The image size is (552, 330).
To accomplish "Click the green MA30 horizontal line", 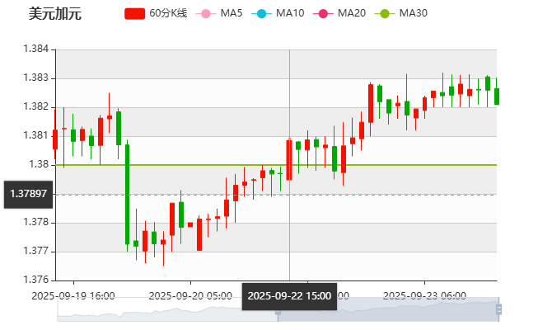I will tap(412, 165).
